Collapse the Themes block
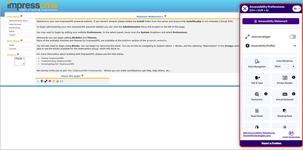 [x=18, y=54]
